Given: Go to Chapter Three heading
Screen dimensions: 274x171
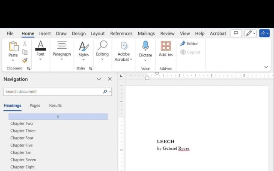Looking at the screenshot, I should (x=23, y=131).
